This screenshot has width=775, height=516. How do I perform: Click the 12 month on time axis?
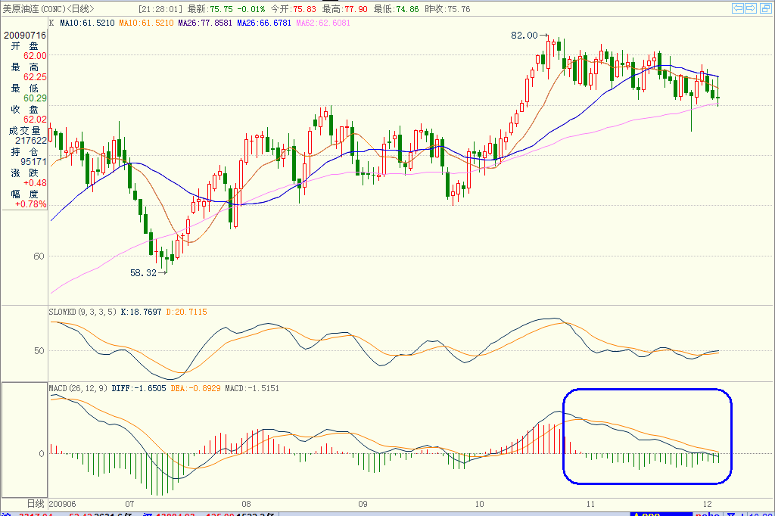[x=708, y=504]
